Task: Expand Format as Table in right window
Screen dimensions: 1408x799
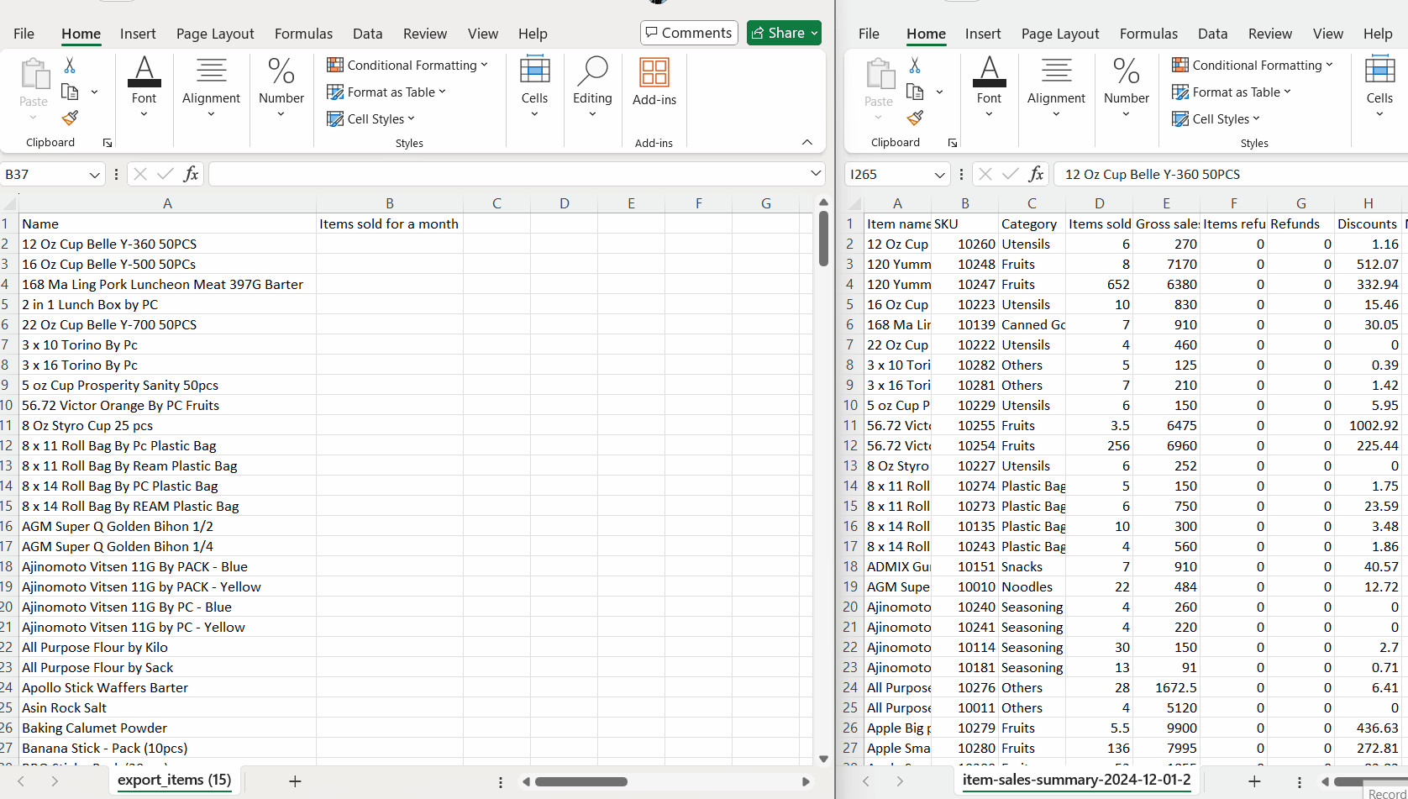Action: click(x=1232, y=92)
